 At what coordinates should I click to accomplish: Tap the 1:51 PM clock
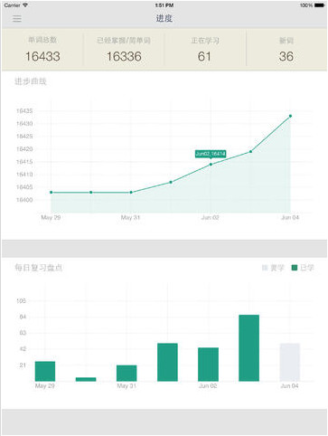[164, 5]
